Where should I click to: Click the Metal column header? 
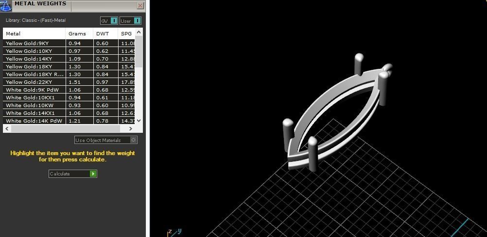tap(34, 33)
